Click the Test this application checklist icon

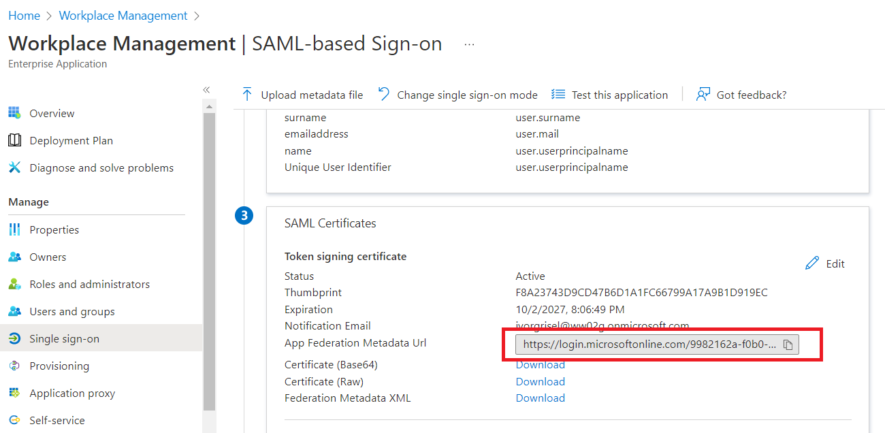(558, 95)
